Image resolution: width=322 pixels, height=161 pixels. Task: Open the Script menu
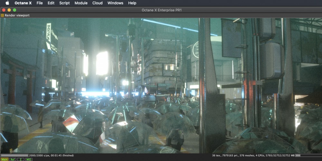coord(64,3)
